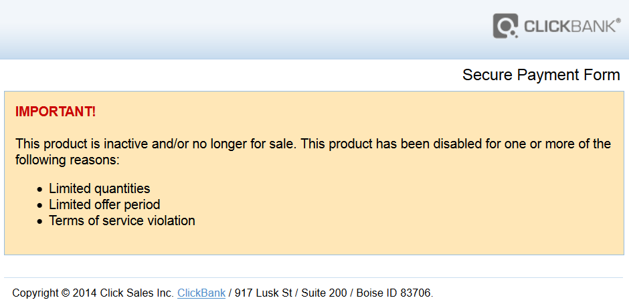The height and width of the screenshot is (304, 629).
Task: Click the bullet dot before Terms of service
Action: [x=39, y=222]
